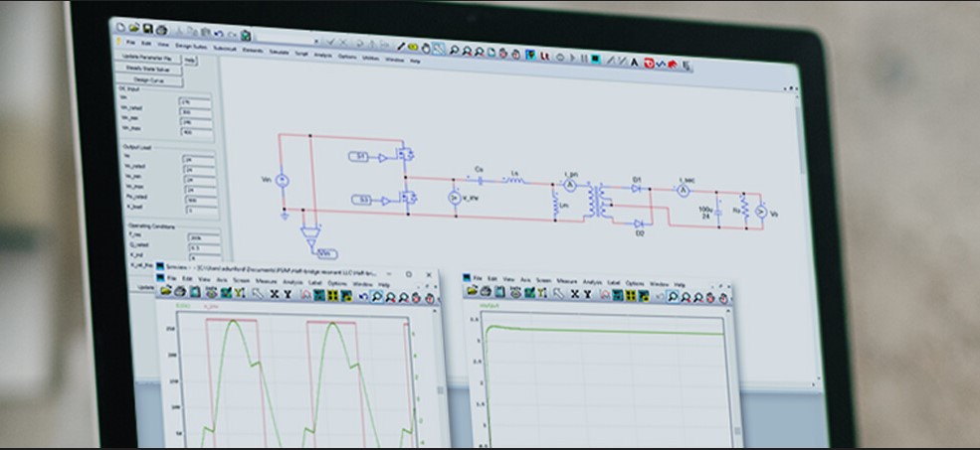Click the Vin_max input field

197,132
